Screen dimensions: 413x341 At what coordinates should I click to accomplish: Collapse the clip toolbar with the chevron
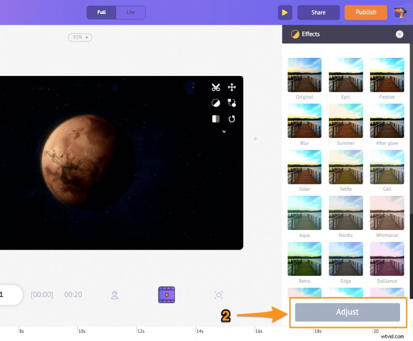click(x=224, y=132)
